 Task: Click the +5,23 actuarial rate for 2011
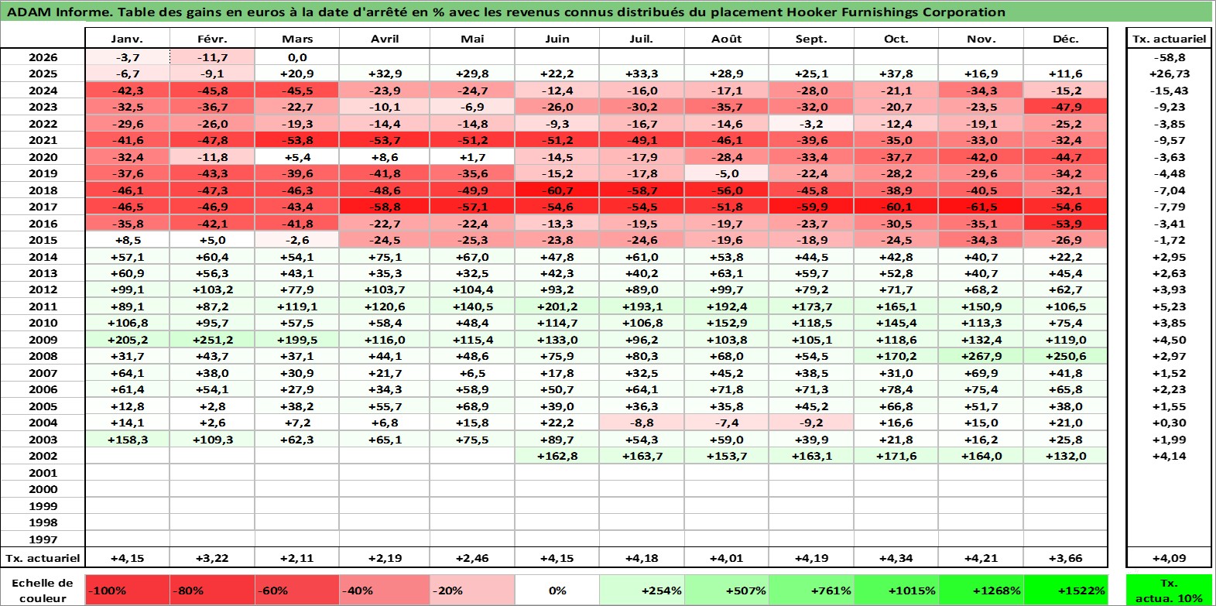point(1169,306)
